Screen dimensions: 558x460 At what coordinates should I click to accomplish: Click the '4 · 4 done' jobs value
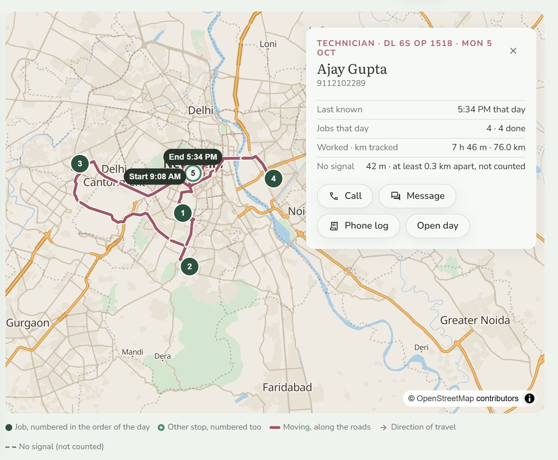coord(506,129)
